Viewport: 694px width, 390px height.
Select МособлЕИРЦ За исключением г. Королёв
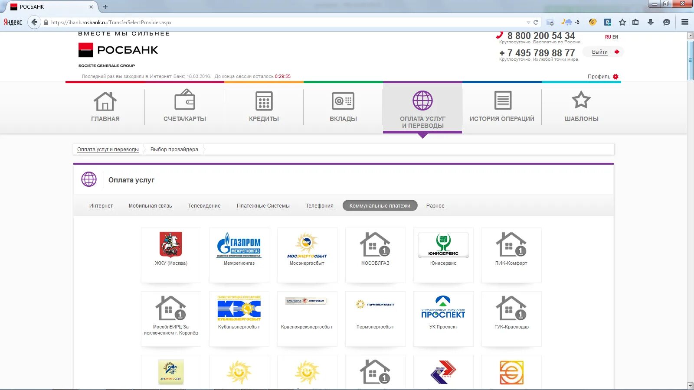[x=171, y=319]
